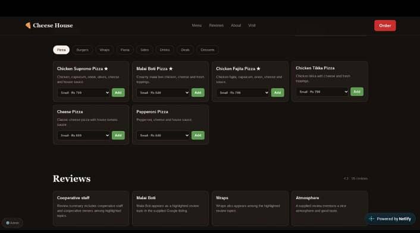Click the Cheese Pizza title
This screenshot has width=420, height=233.
click(x=70, y=111)
